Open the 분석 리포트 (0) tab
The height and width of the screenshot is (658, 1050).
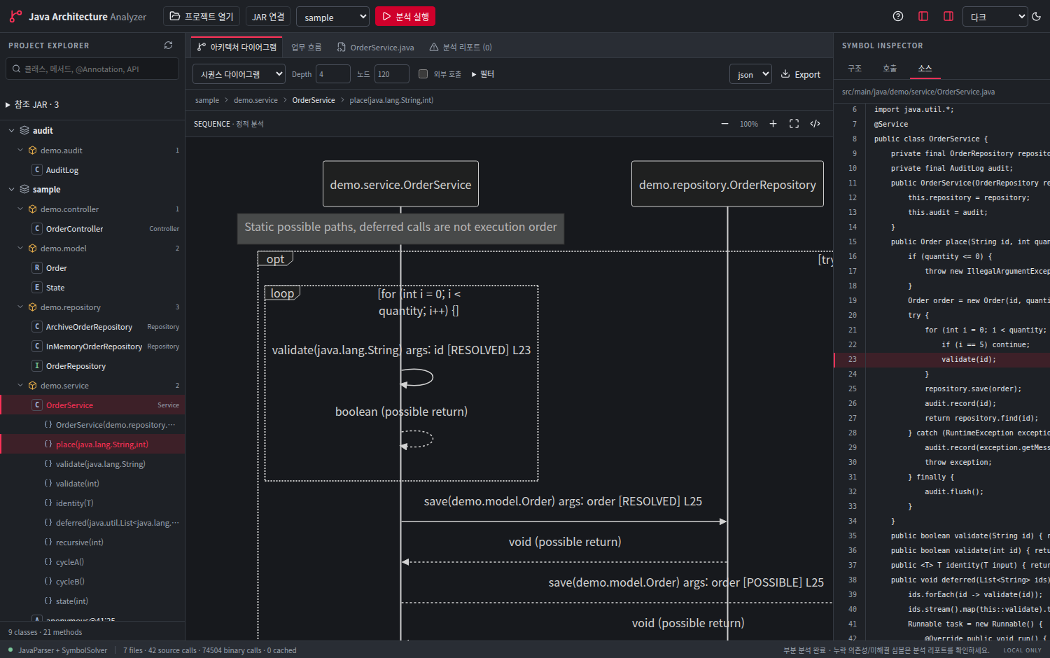(461, 47)
